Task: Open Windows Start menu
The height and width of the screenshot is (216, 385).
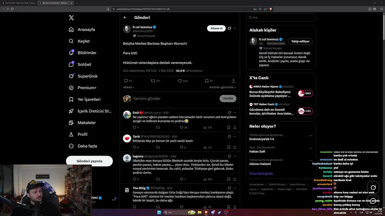Action: [159, 212]
